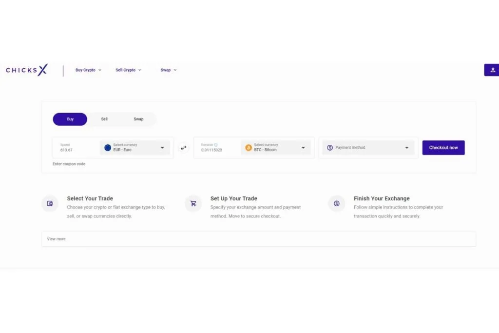Click the ChicksX logo
The height and width of the screenshot is (333, 499).
27,70
